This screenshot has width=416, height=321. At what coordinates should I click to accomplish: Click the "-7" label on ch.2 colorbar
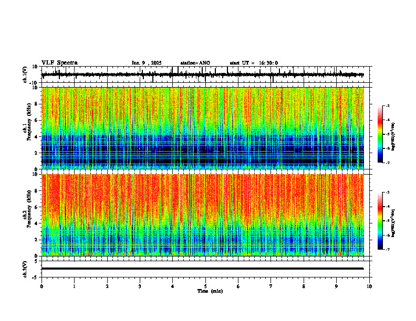(387, 250)
